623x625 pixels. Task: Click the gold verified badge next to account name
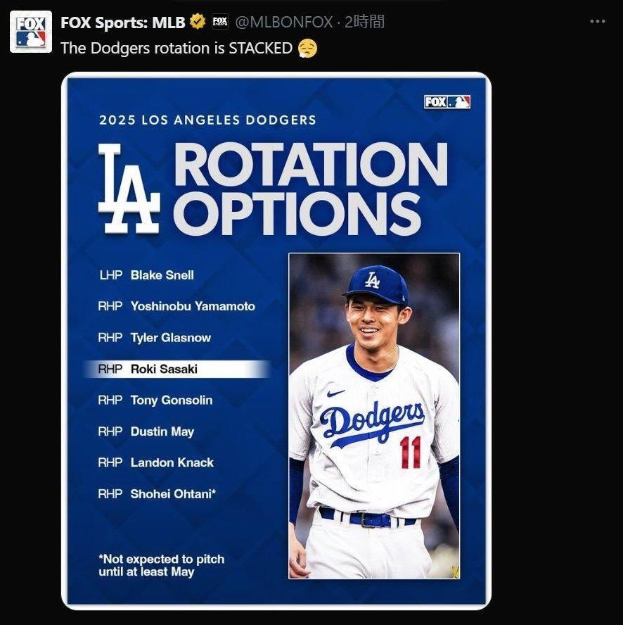click(196, 20)
